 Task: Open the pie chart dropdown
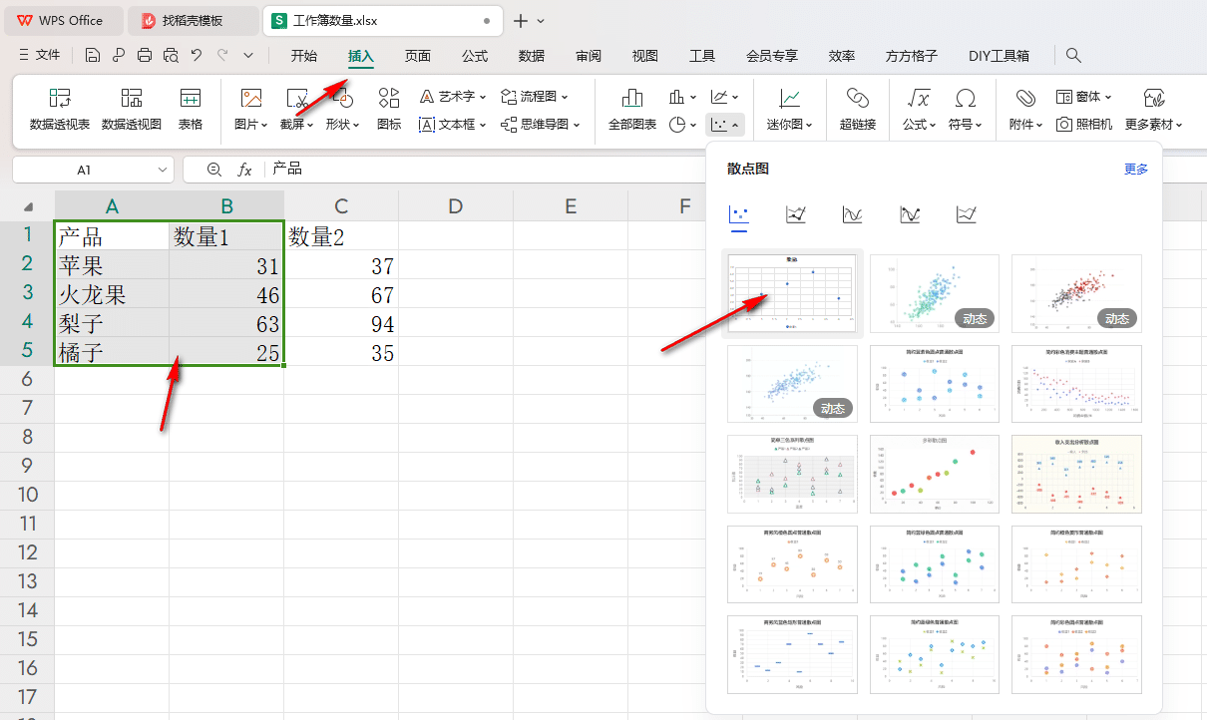coord(683,125)
